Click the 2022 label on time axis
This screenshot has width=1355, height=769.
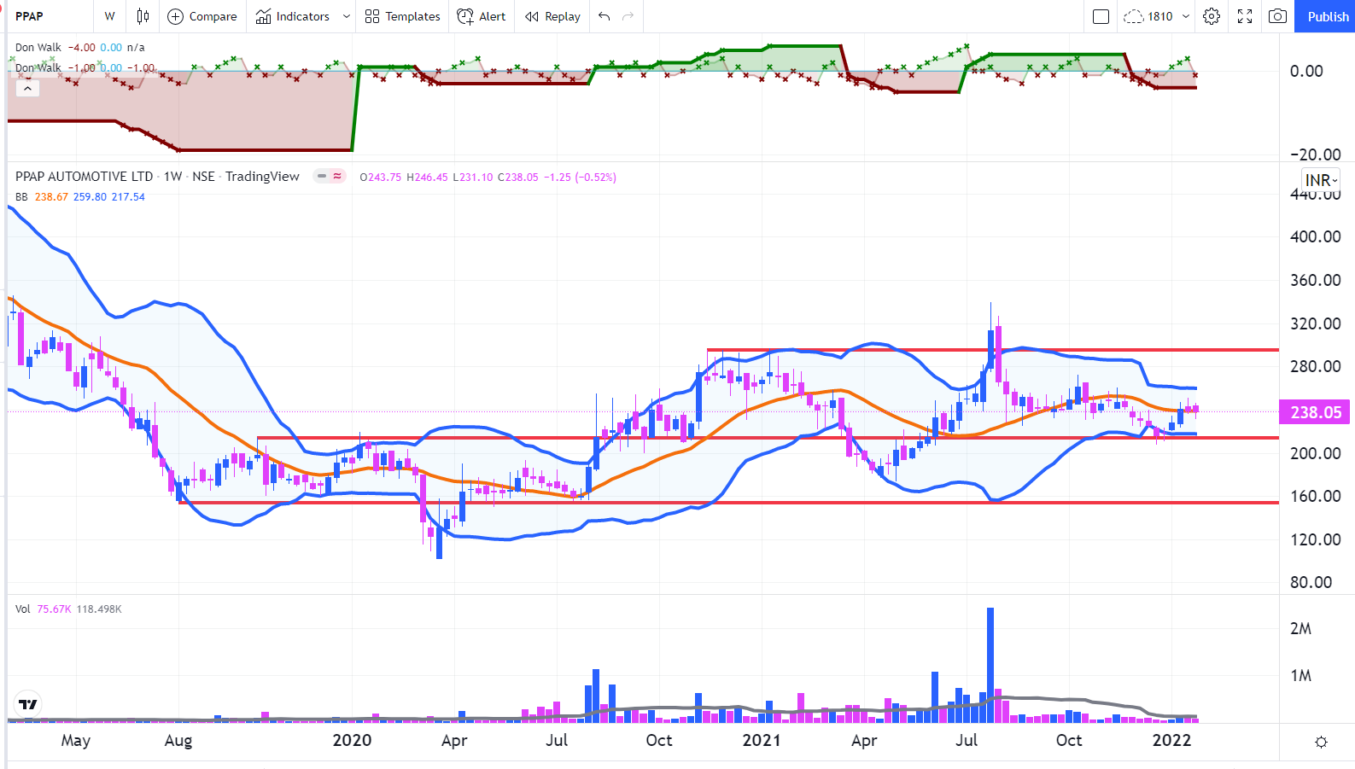1171,741
